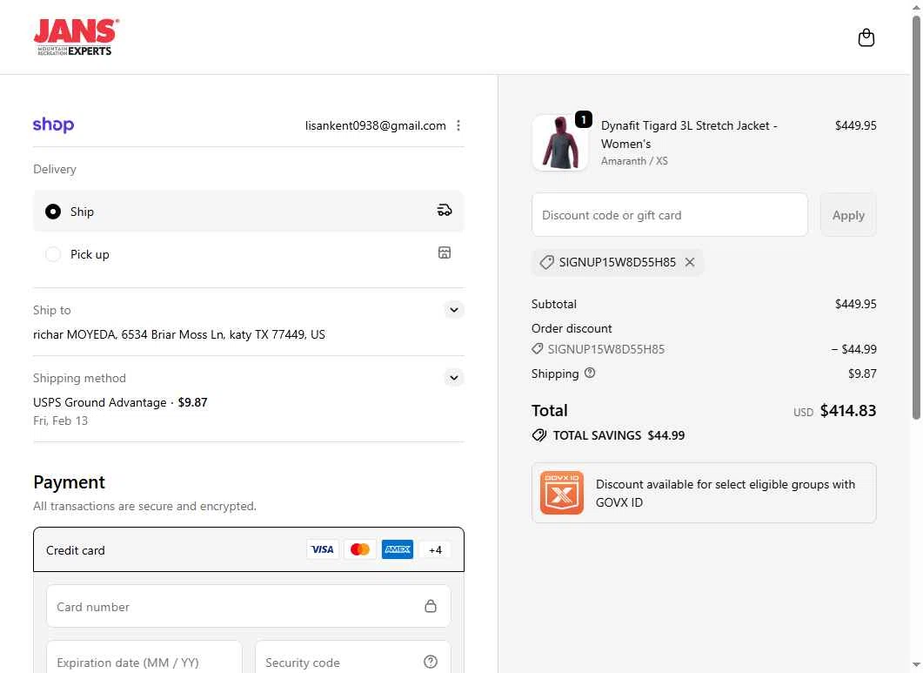The width and height of the screenshot is (923, 673).
Task: Click the email lisankent0938@gmail.com
Action: 375,125
